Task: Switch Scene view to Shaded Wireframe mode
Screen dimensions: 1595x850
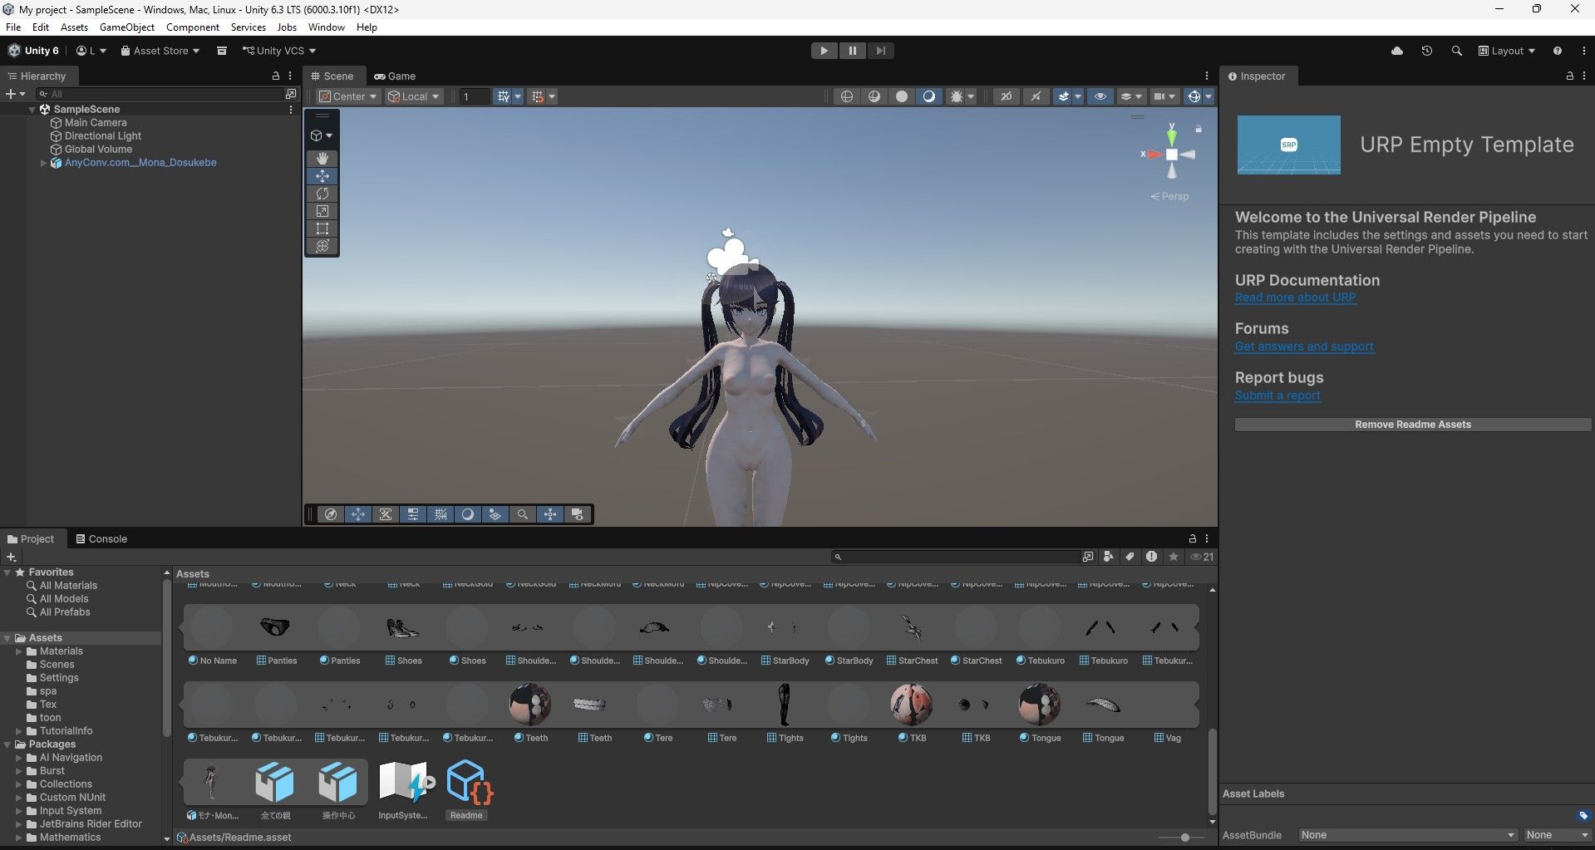Action: click(x=874, y=96)
